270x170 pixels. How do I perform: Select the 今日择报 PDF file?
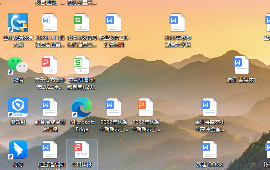click(82, 150)
